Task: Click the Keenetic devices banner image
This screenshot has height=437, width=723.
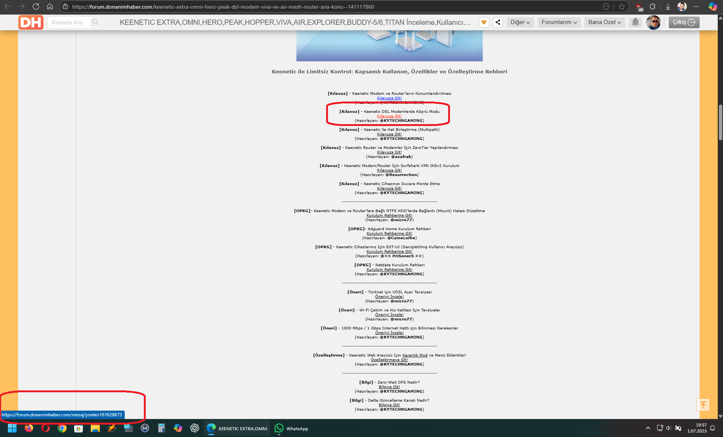Action: coord(389,46)
